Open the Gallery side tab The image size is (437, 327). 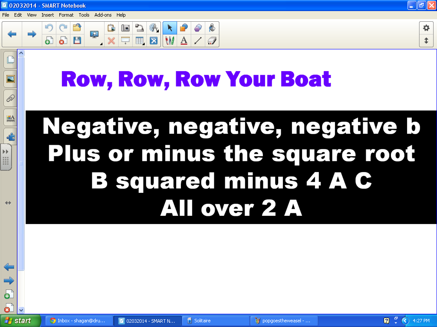(x=10, y=79)
